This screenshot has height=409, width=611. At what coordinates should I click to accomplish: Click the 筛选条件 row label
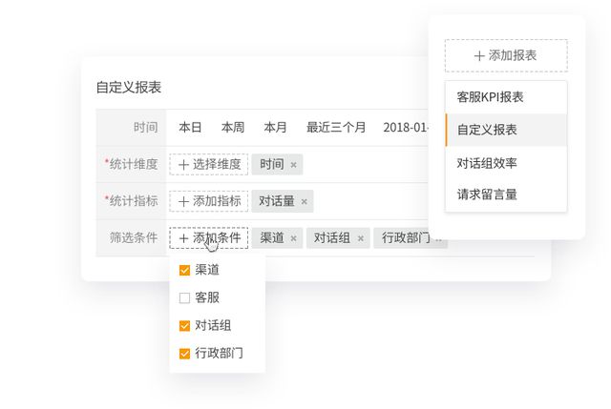click(134, 237)
